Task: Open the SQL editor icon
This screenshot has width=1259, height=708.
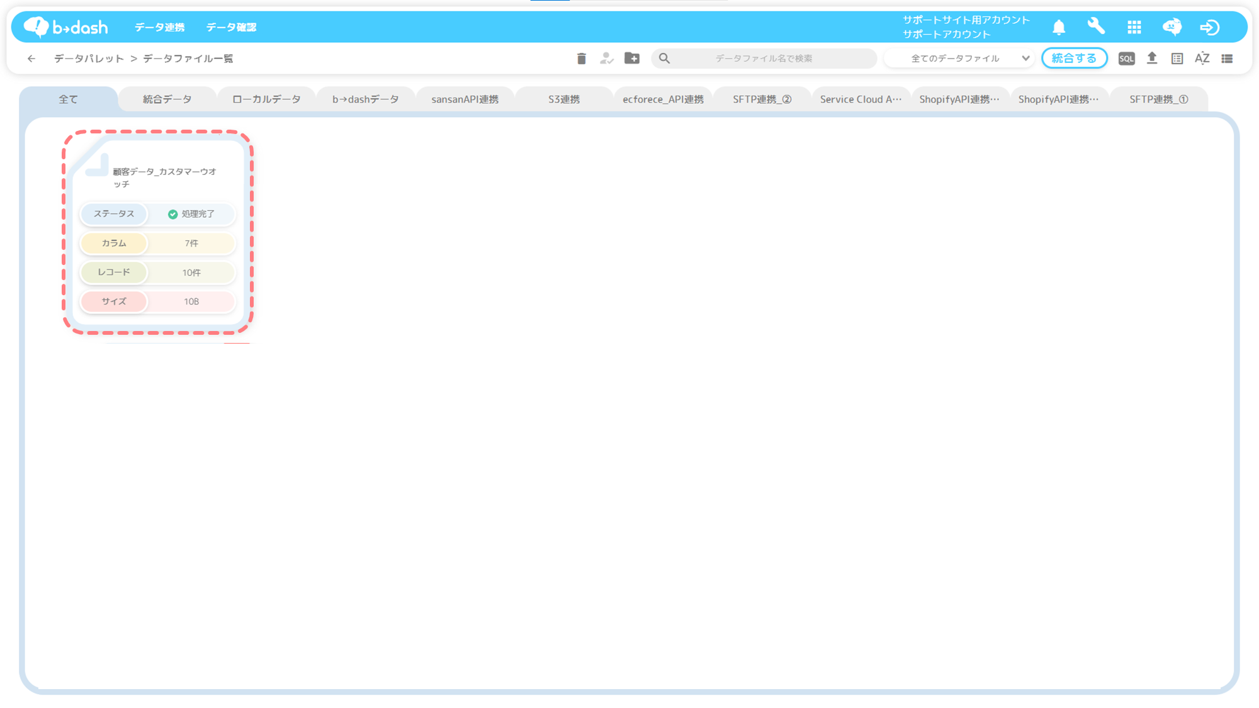Action: [x=1126, y=59]
